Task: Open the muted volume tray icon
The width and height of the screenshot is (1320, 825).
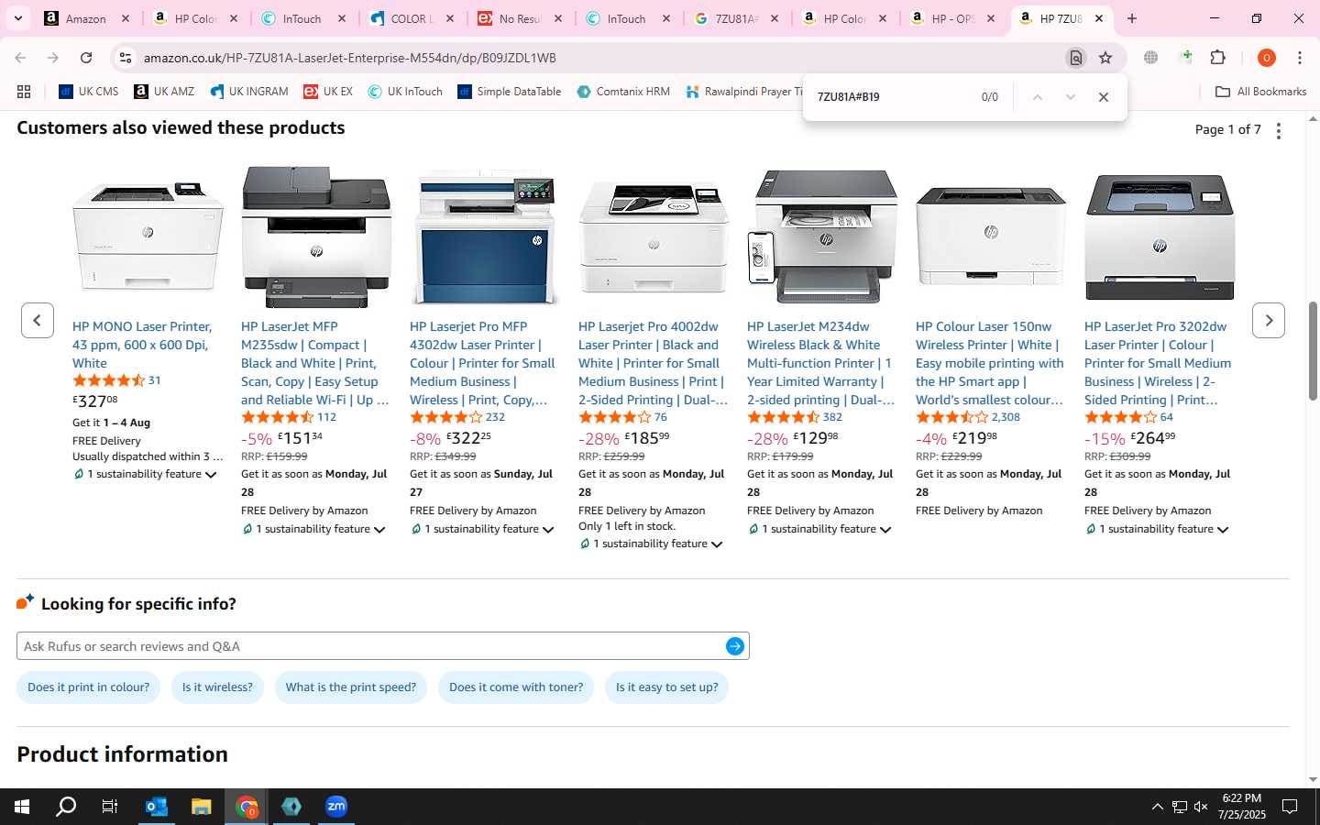Action: 1201,807
